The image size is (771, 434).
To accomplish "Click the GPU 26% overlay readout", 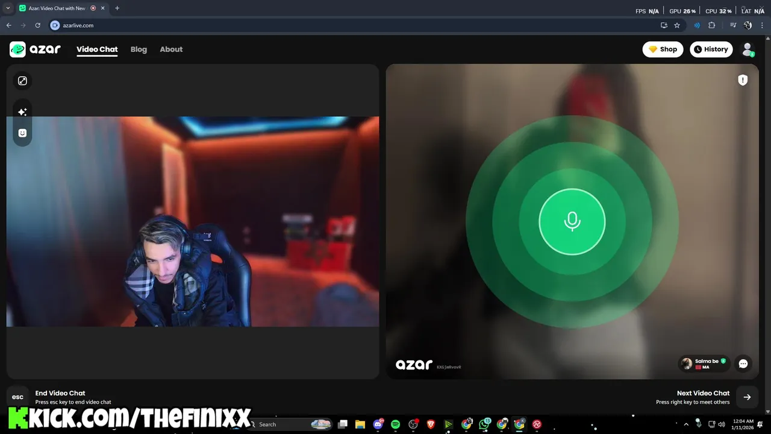I will (x=682, y=11).
